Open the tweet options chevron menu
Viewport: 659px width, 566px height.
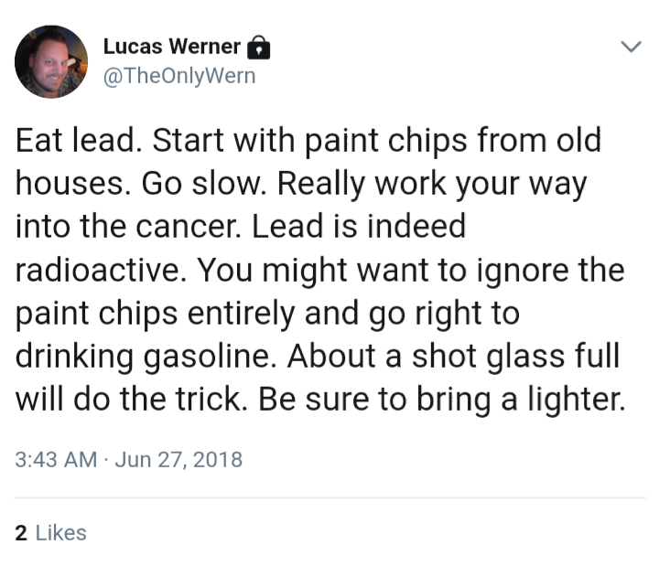[x=631, y=46]
